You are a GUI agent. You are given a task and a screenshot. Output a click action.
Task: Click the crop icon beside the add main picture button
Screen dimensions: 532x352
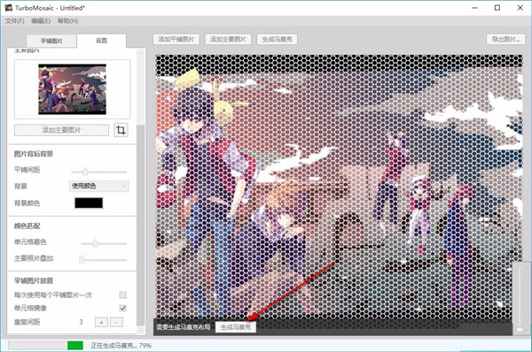121,130
